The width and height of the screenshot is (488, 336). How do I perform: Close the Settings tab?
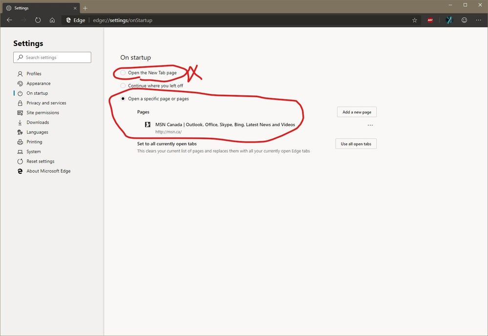[x=75, y=8]
